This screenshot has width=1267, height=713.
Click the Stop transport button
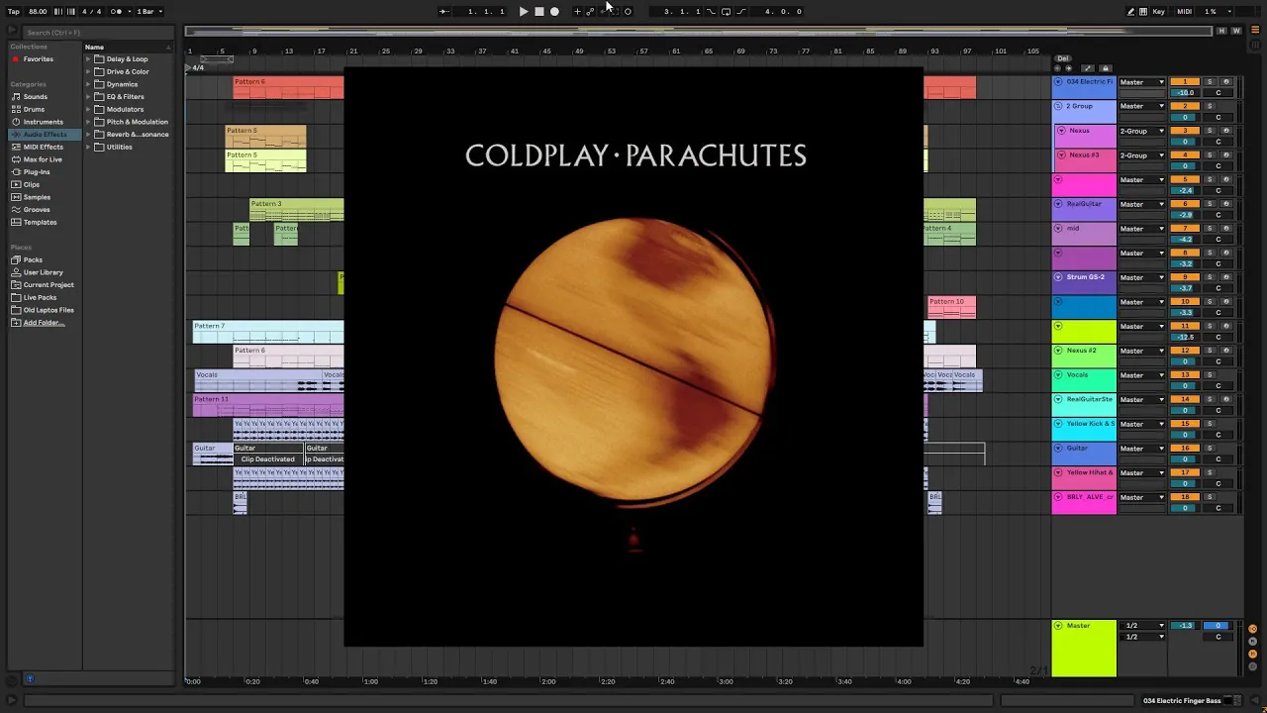click(x=538, y=12)
